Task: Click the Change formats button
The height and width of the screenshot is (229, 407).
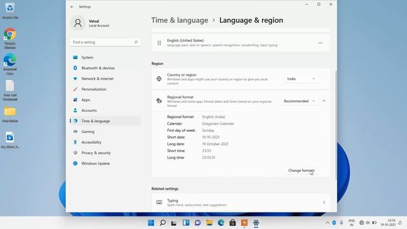Action: pos(301,170)
